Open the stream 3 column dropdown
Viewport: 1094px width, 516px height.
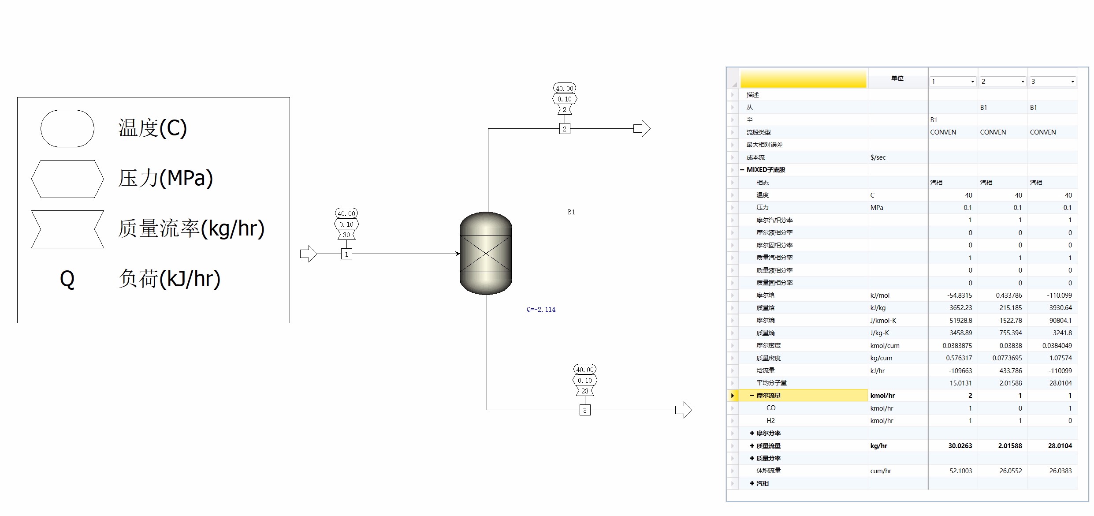(1072, 82)
